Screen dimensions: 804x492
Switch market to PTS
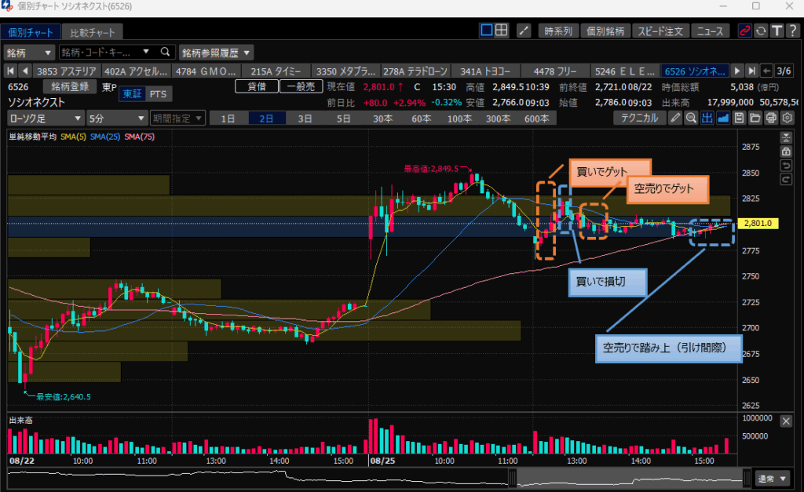[x=158, y=94]
